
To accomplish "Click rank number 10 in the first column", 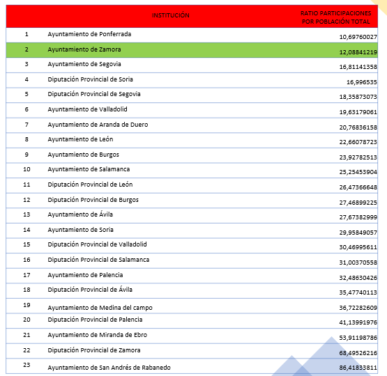I will click(26, 169).
